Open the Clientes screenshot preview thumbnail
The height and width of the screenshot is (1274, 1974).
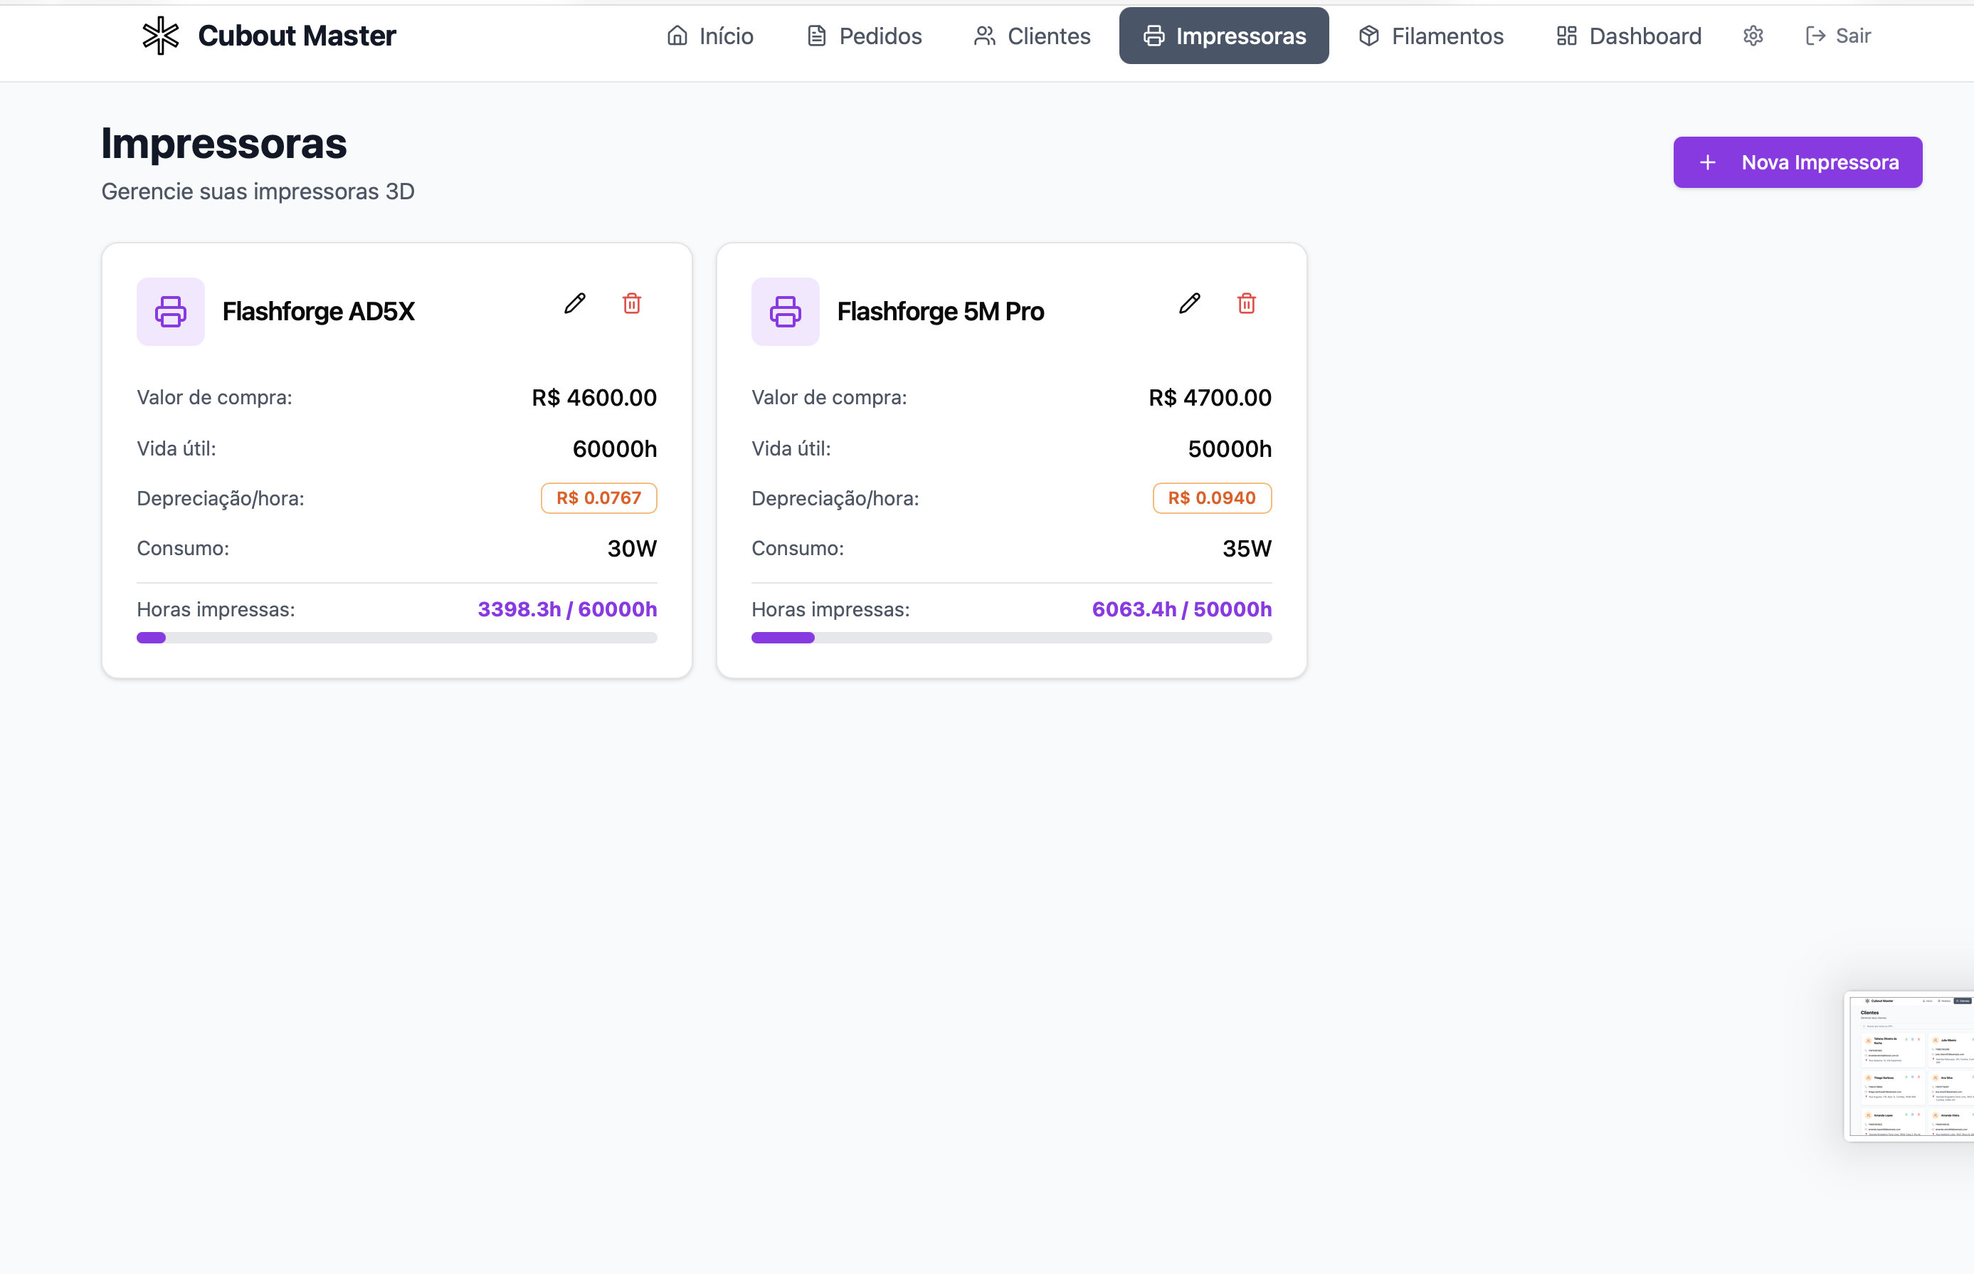[x=1909, y=1066]
